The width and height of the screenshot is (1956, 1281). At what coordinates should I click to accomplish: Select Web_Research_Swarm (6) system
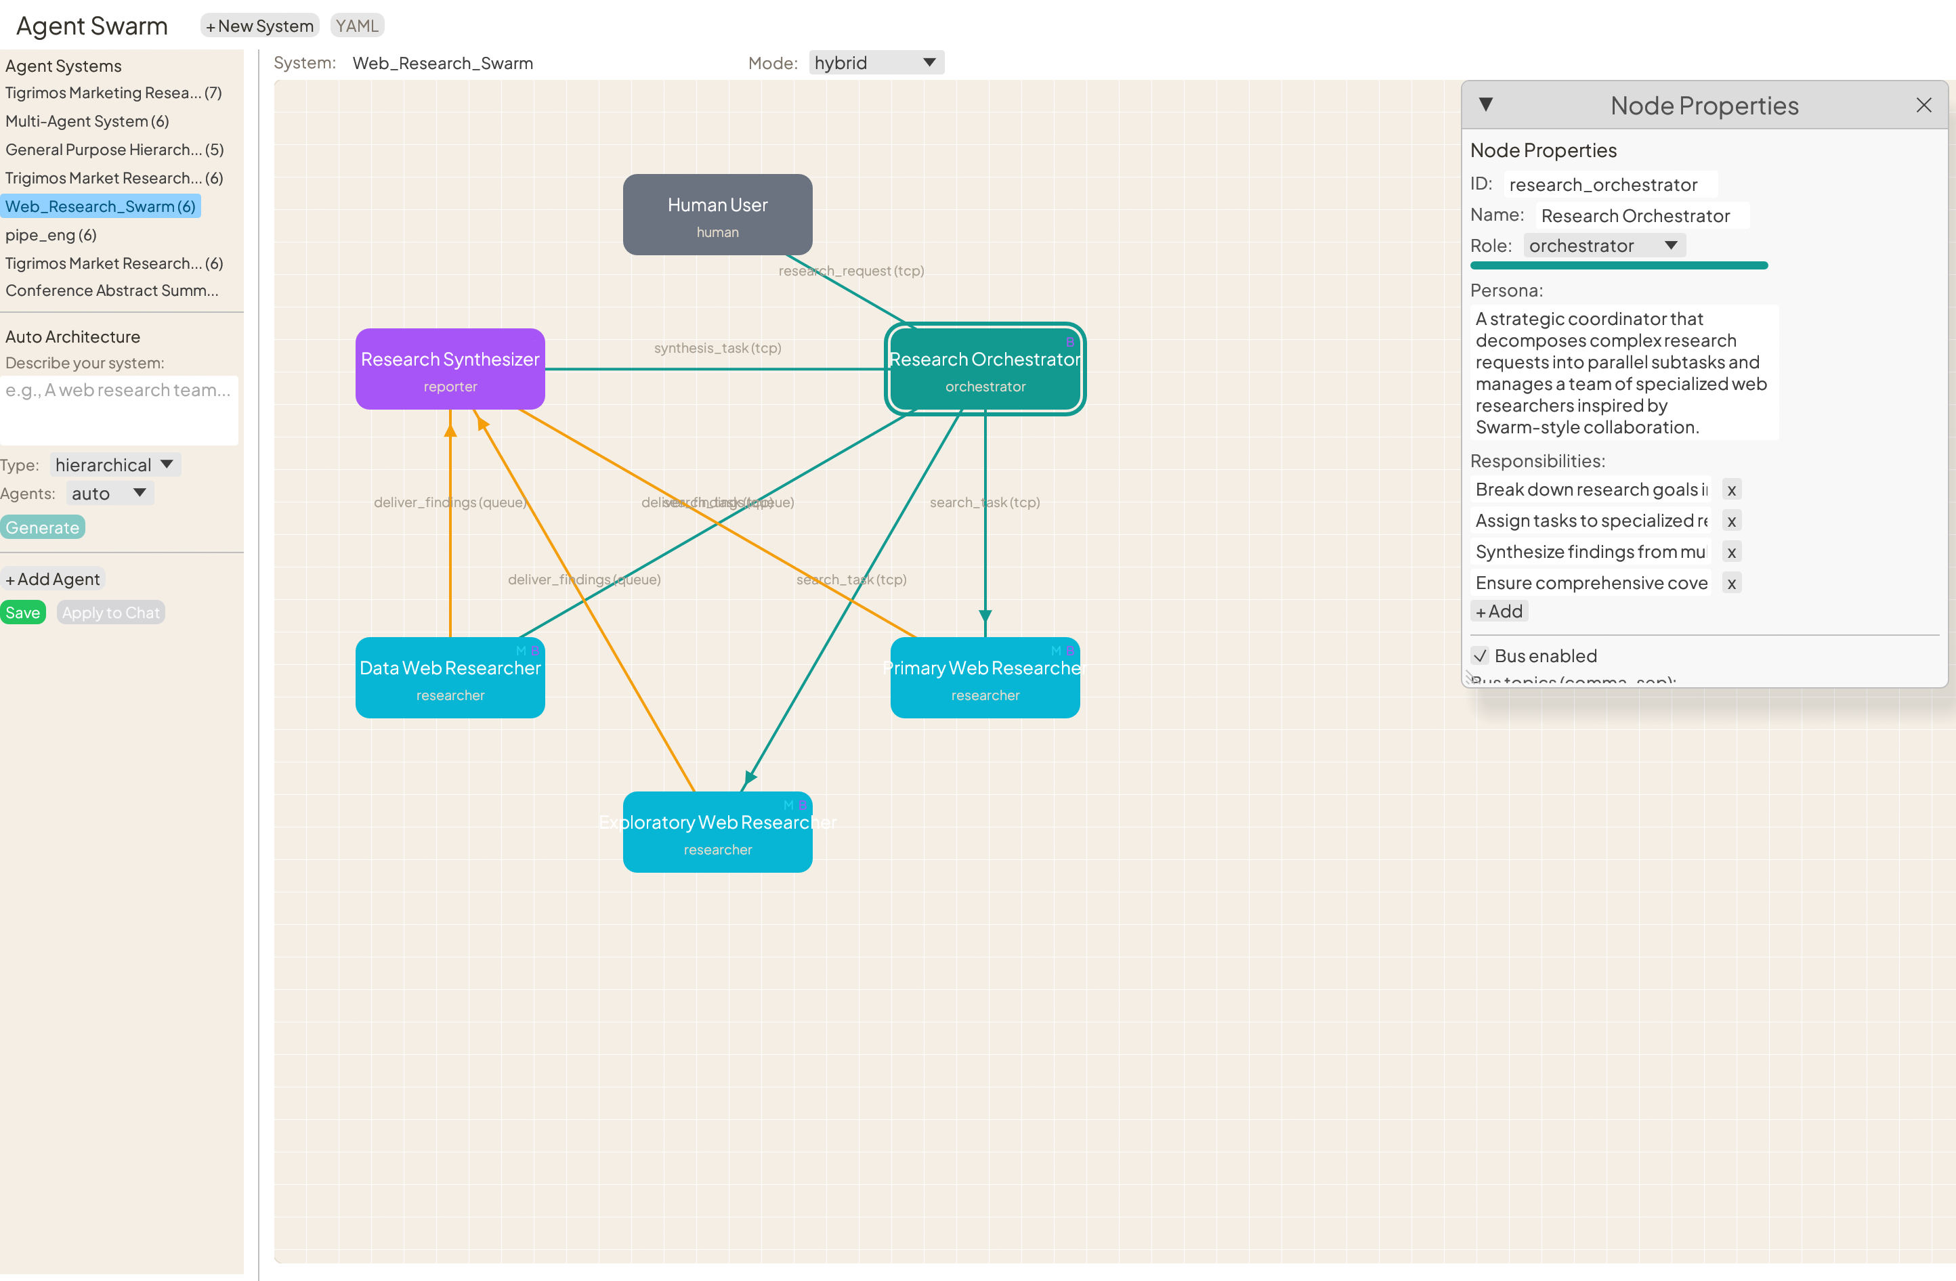pos(100,207)
